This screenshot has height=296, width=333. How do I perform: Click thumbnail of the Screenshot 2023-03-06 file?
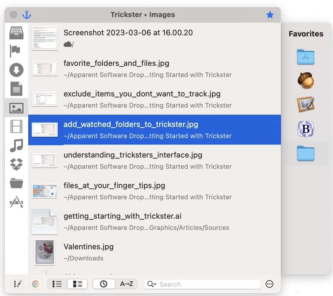(45, 38)
